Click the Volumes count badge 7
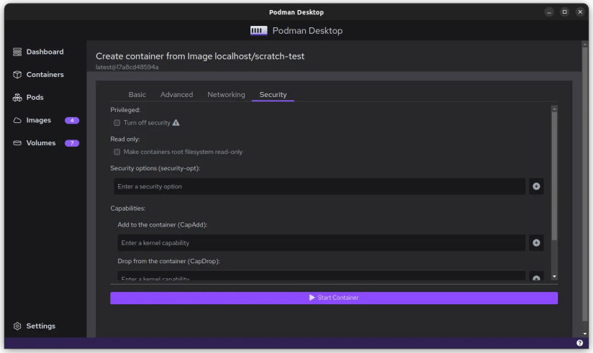 tap(72, 143)
